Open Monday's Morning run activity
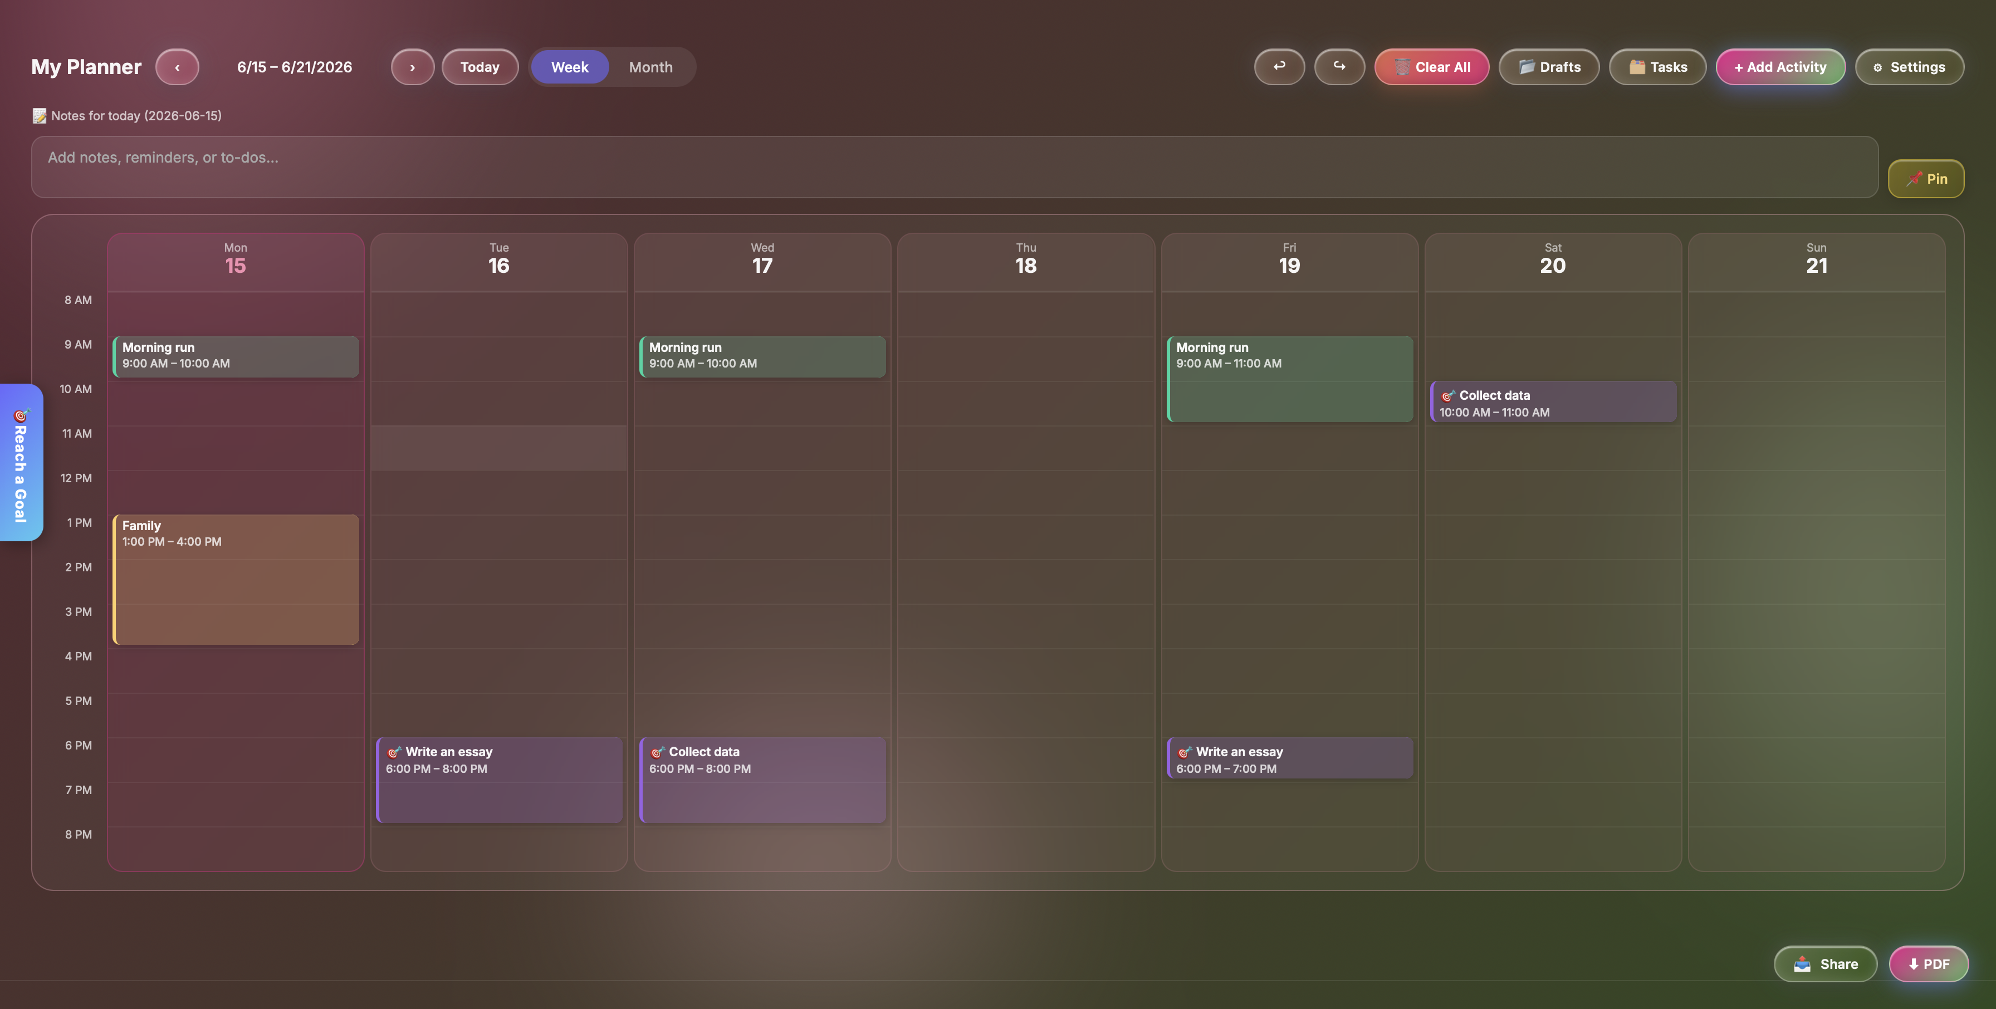Screen dimensions: 1996x1009 click(x=236, y=356)
